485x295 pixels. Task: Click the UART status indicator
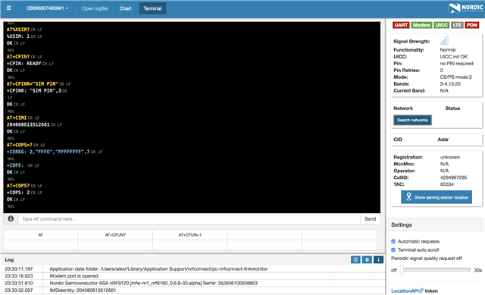(x=401, y=25)
